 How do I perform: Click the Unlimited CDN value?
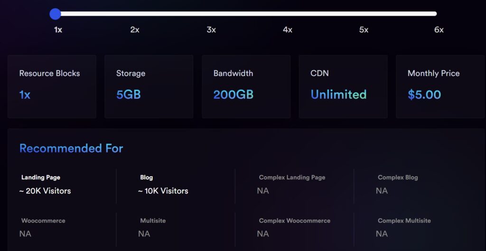[x=339, y=94]
